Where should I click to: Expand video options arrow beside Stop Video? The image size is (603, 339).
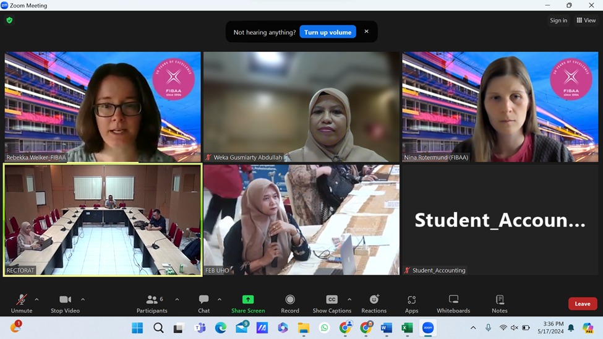point(83,299)
